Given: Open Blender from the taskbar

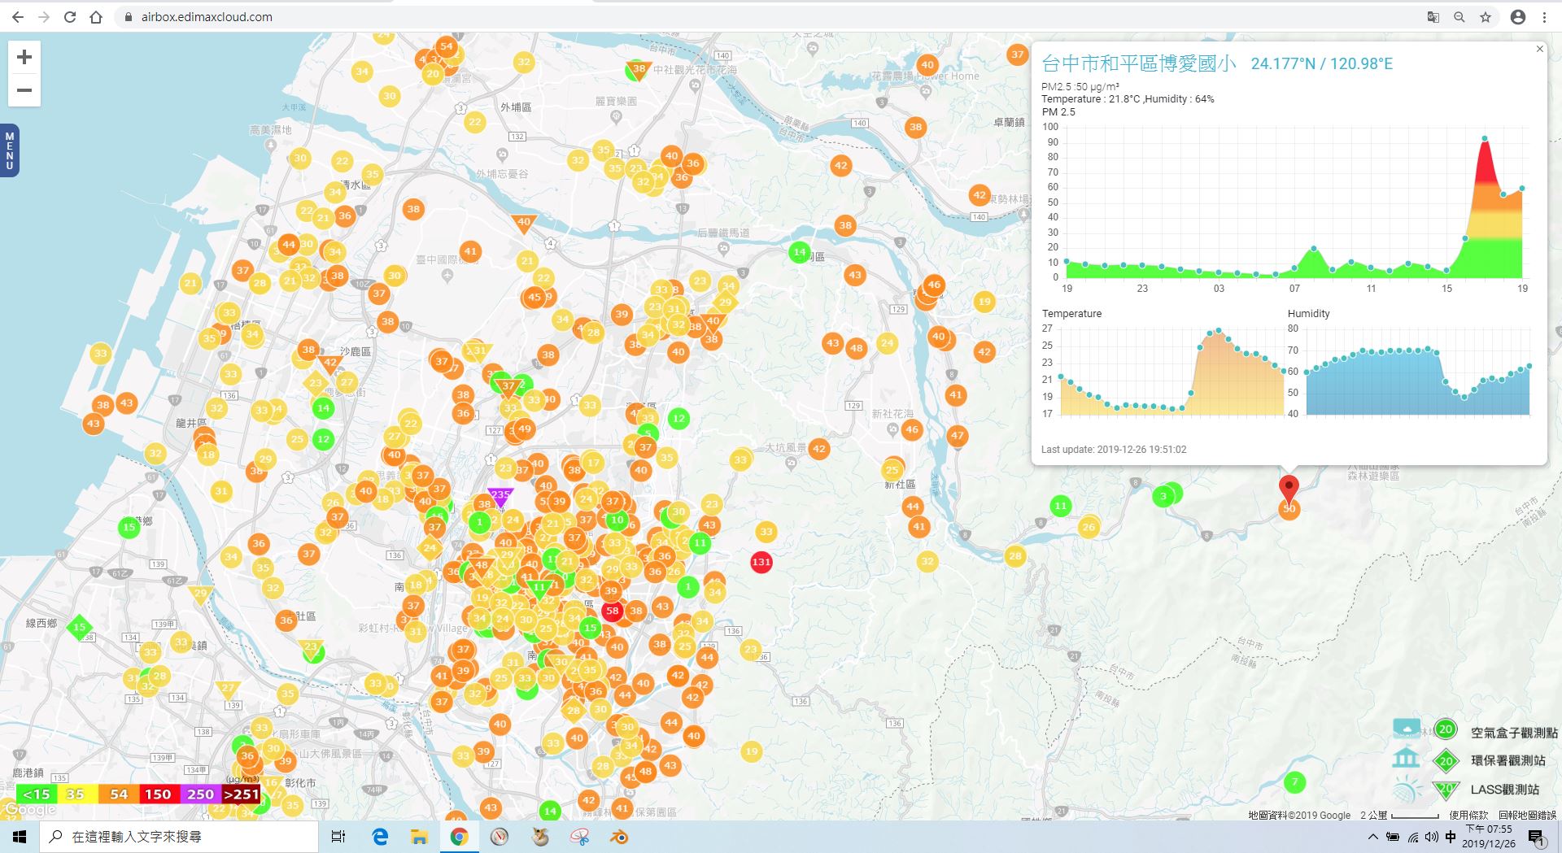Looking at the screenshot, I should [x=619, y=837].
